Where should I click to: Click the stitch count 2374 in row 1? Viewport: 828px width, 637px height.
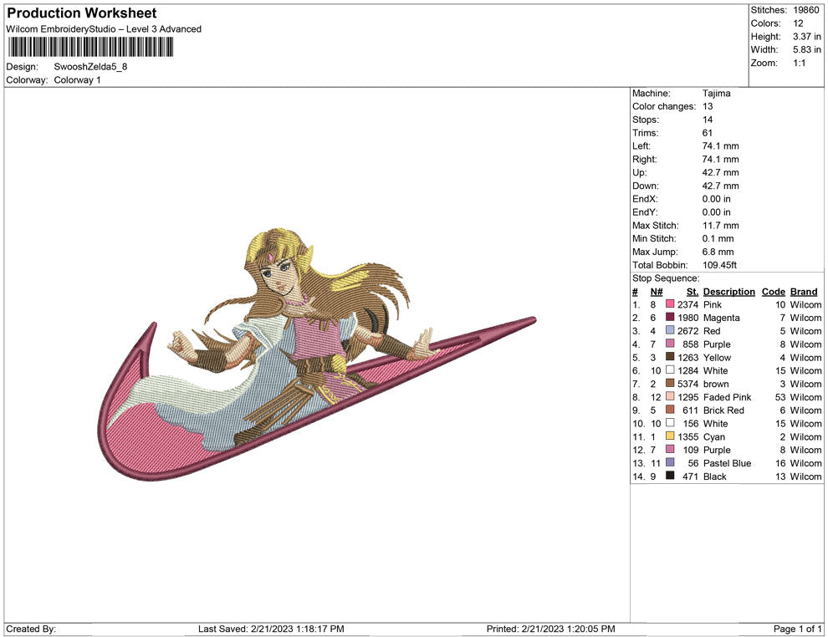click(x=688, y=304)
